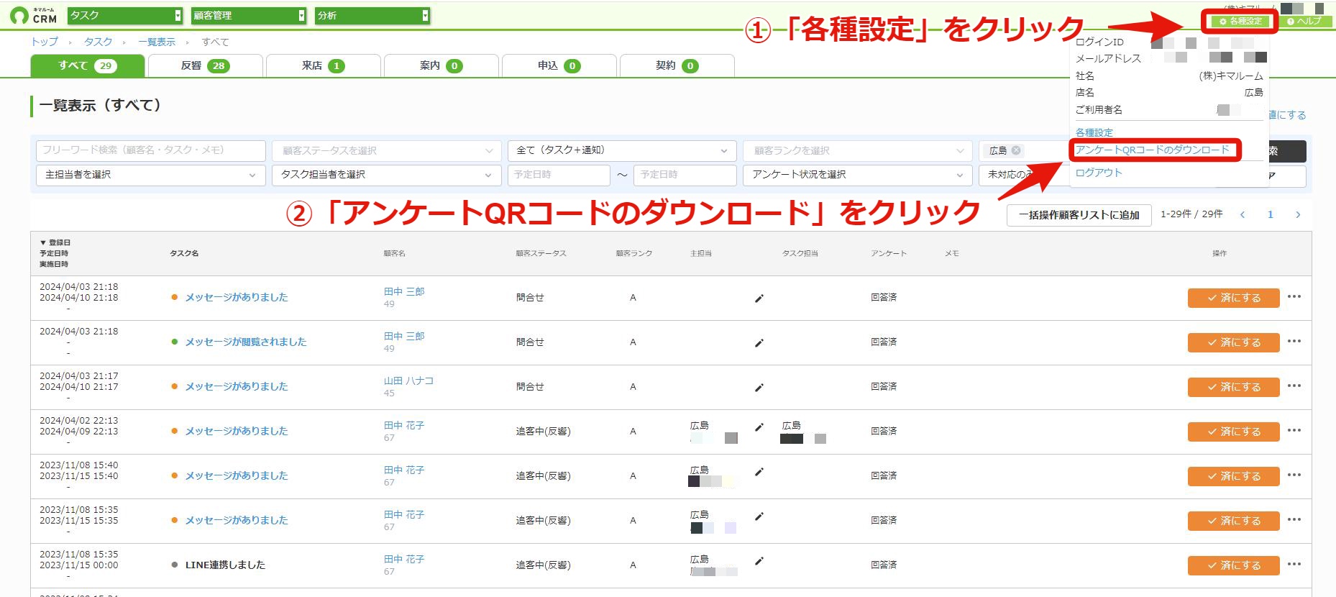Expand 顧客ランクを選択 dropdown
The image size is (1336, 597).
coord(858,150)
